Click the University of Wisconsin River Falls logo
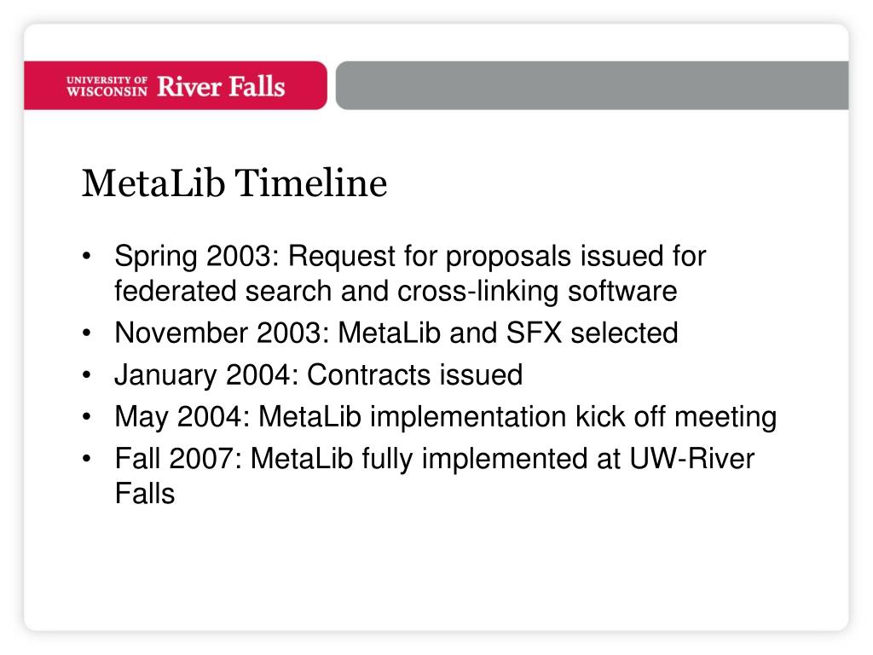The image size is (873, 655). coord(176,86)
